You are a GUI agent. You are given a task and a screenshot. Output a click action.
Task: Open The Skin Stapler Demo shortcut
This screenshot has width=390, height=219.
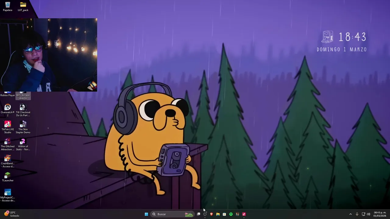coord(23,127)
